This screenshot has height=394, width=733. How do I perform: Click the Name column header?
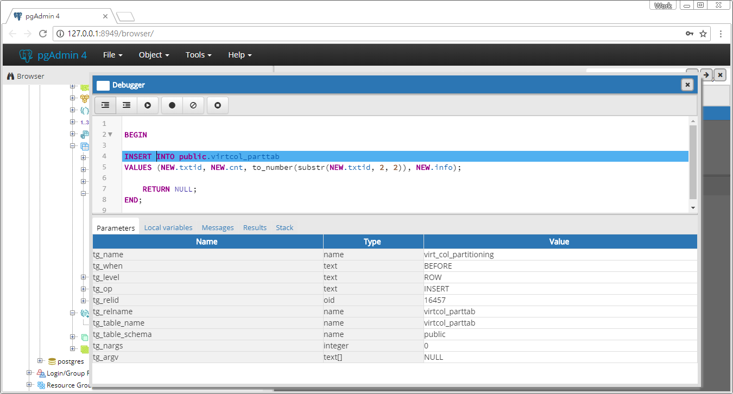pos(207,242)
